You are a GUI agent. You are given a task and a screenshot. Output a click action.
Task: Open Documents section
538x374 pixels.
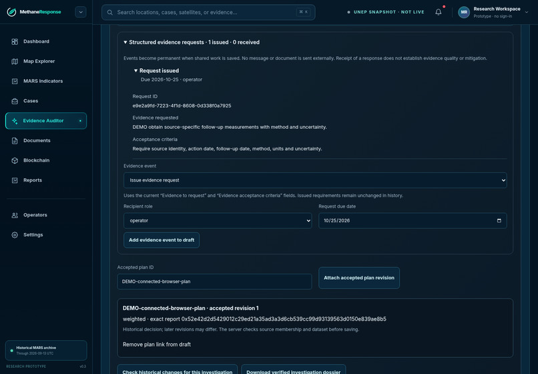click(46, 141)
